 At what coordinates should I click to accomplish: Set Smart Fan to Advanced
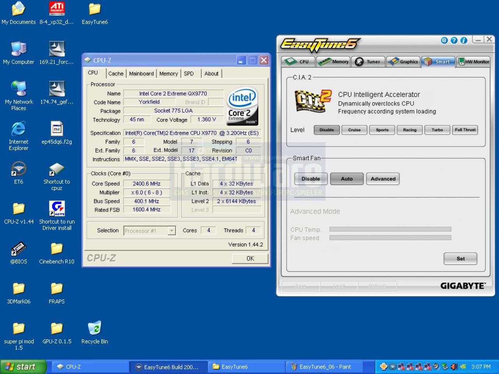(383, 179)
